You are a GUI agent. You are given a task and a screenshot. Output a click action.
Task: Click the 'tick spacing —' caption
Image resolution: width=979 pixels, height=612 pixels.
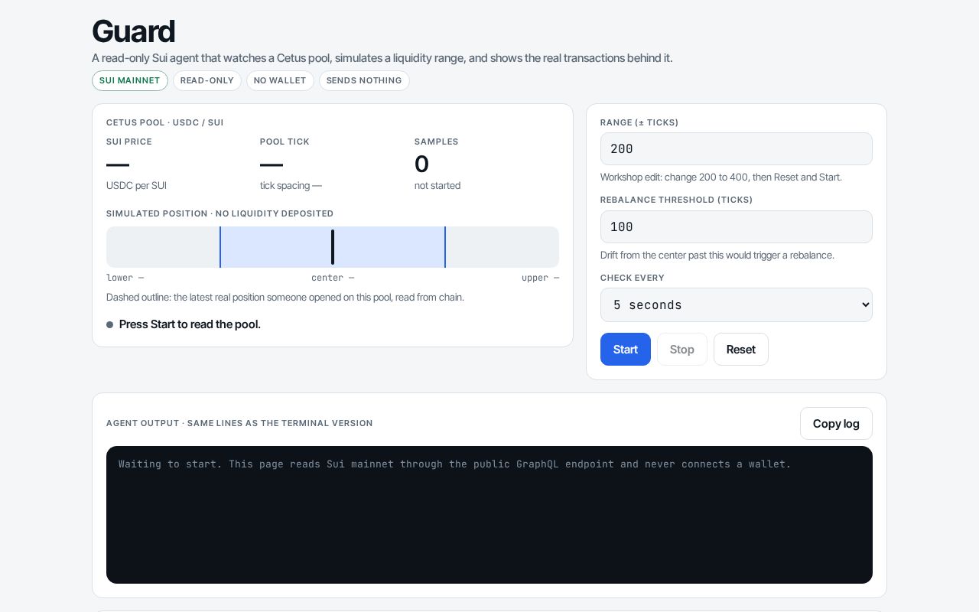(291, 185)
